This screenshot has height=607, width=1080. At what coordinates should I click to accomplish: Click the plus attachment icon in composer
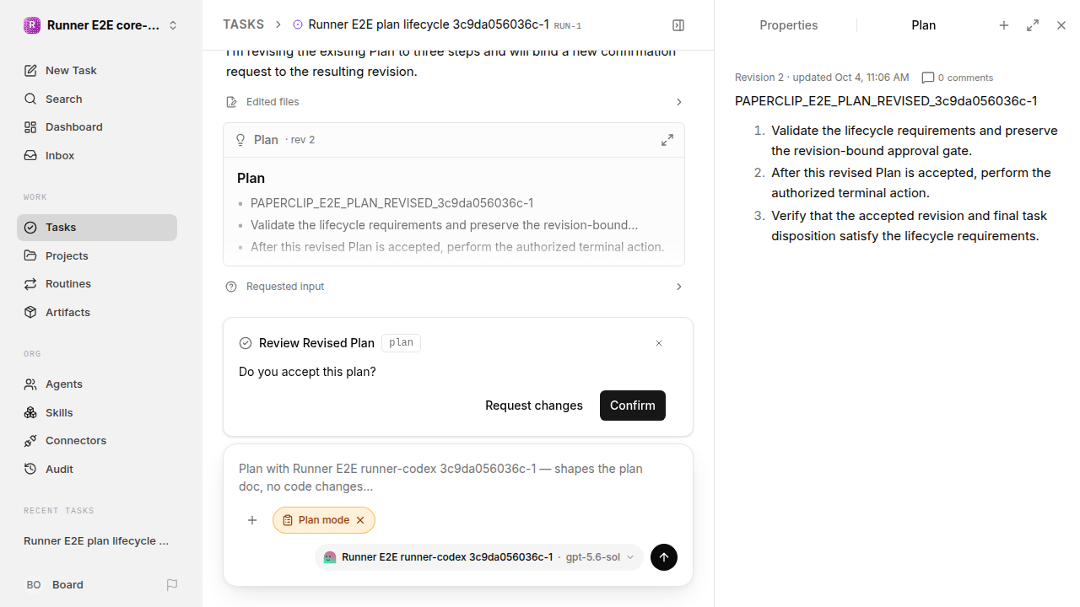tap(252, 520)
